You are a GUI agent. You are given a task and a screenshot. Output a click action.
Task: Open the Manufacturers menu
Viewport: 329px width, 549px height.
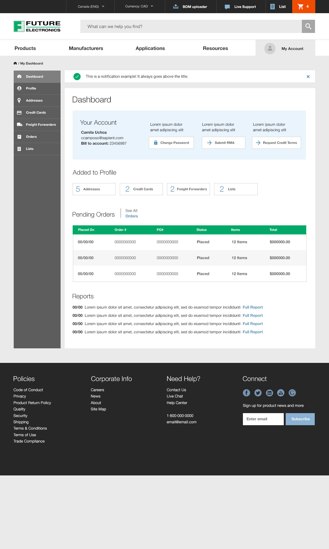(x=86, y=48)
